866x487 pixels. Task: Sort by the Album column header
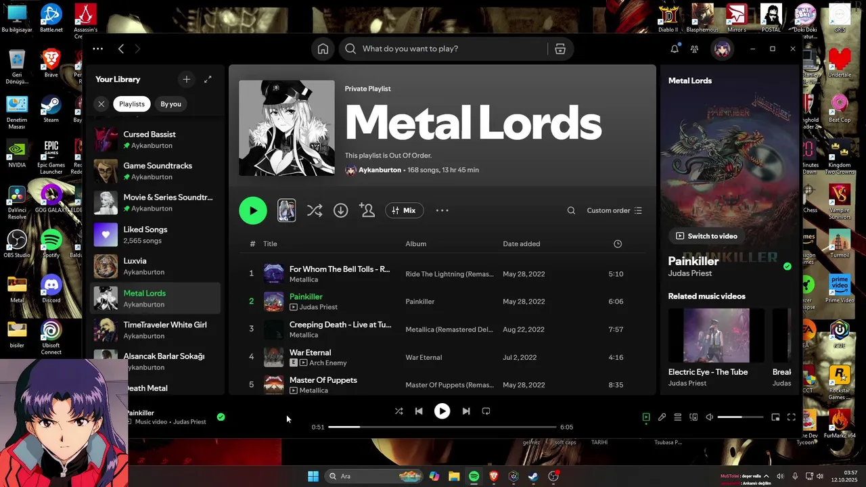pyautogui.click(x=416, y=243)
